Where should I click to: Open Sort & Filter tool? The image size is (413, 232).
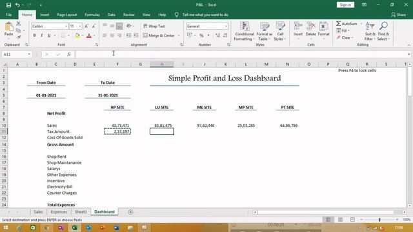coord(370,32)
